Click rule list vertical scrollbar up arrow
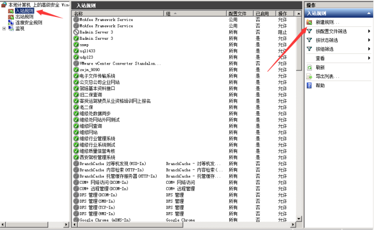375x230 pixels. [299, 13]
